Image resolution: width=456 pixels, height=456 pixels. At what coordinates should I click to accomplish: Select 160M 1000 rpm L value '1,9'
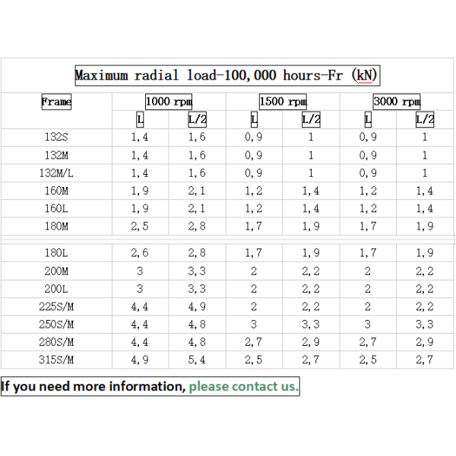140,191
